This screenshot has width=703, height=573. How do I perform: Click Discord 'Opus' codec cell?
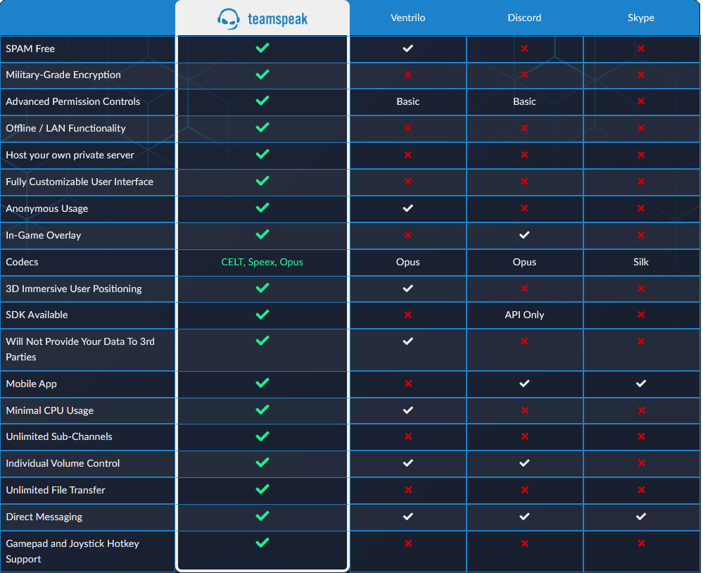coord(524,262)
